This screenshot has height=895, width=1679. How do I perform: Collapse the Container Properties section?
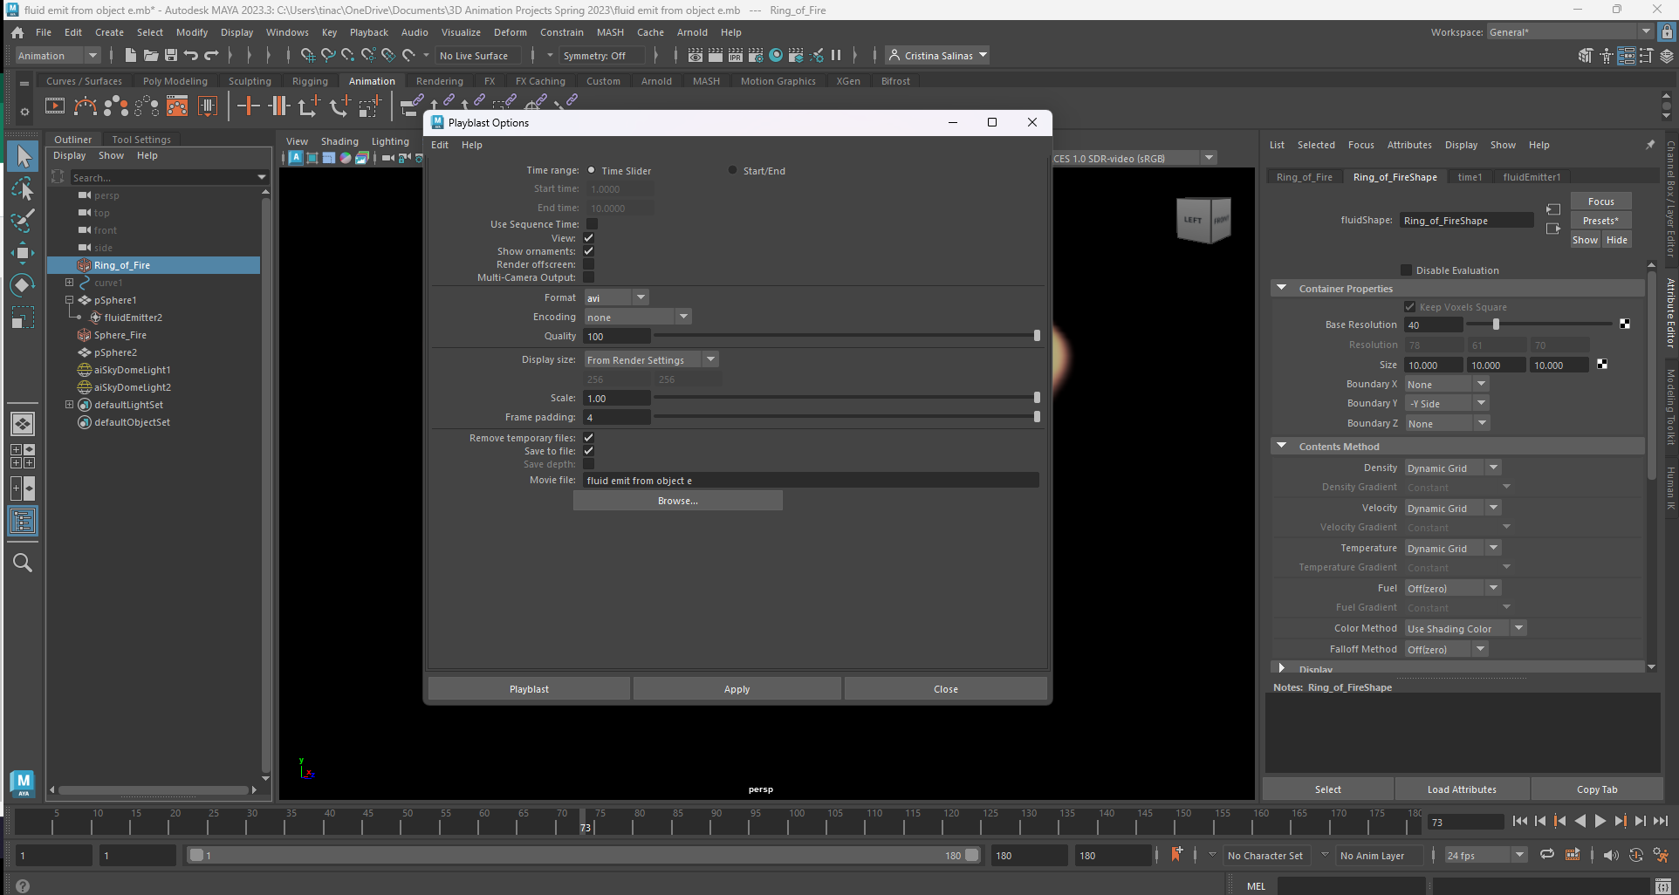1282,288
